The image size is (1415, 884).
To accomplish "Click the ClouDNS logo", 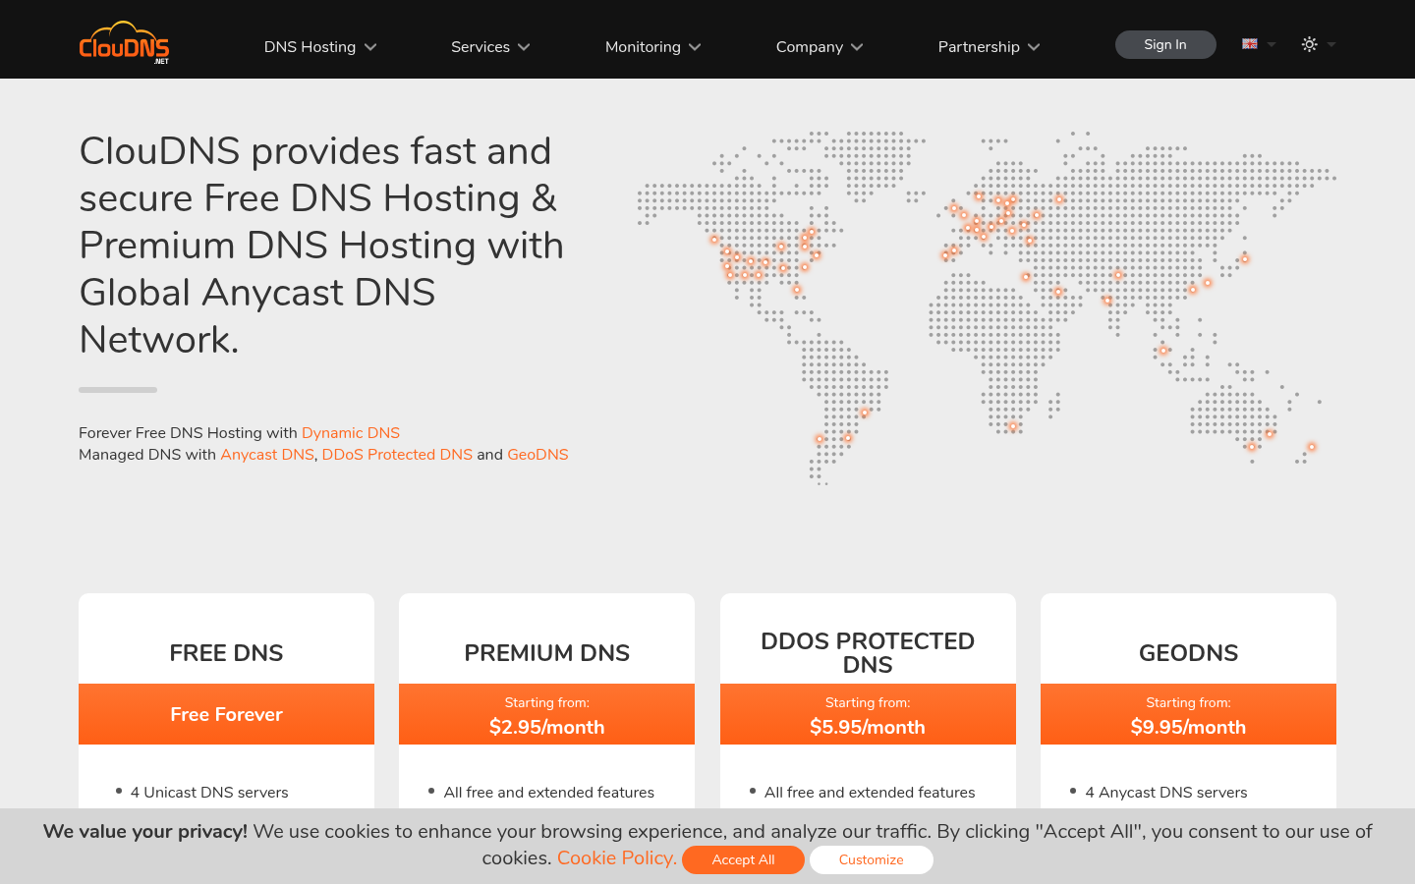I will point(124,43).
